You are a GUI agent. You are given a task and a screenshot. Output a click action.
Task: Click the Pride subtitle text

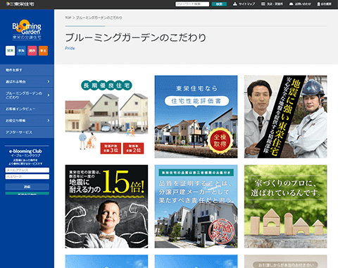(70, 48)
